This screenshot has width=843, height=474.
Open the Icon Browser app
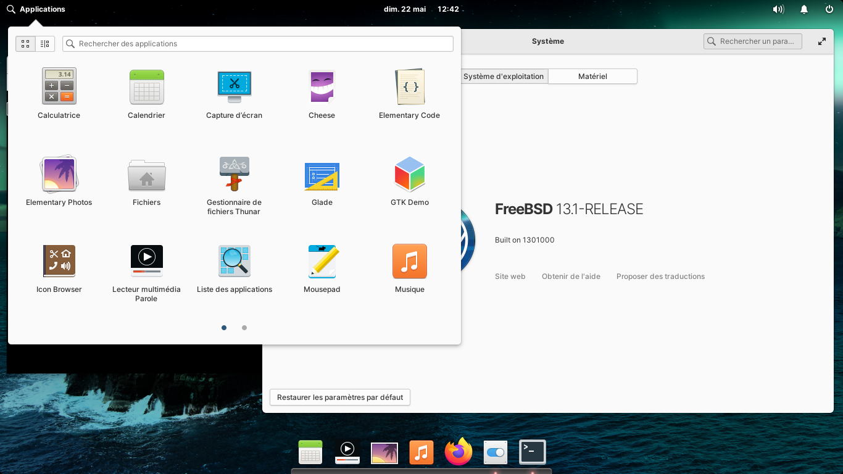click(x=59, y=267)
